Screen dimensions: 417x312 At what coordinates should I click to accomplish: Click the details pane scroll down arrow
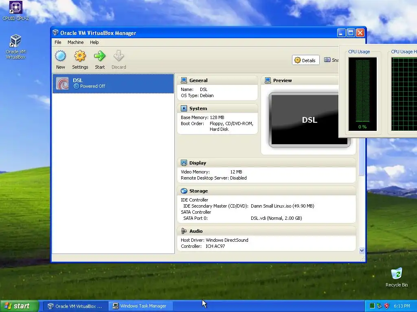click(362, 250)
